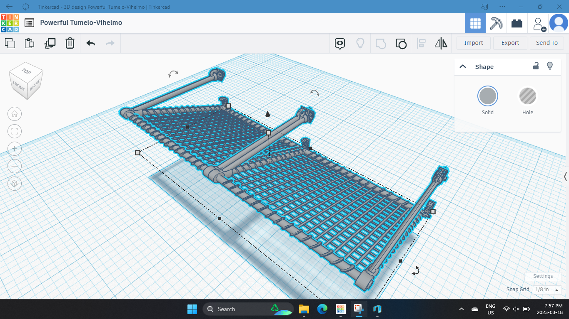This screenshot has width=569, height=319.
Task: Click the Tinkercad logo
Action: pos(10,23)
